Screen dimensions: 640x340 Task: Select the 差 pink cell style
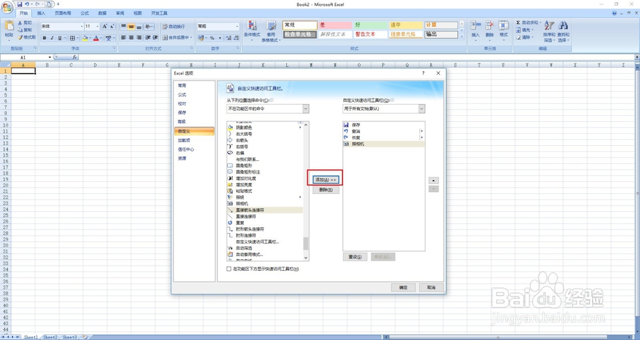tap(335, 26)
